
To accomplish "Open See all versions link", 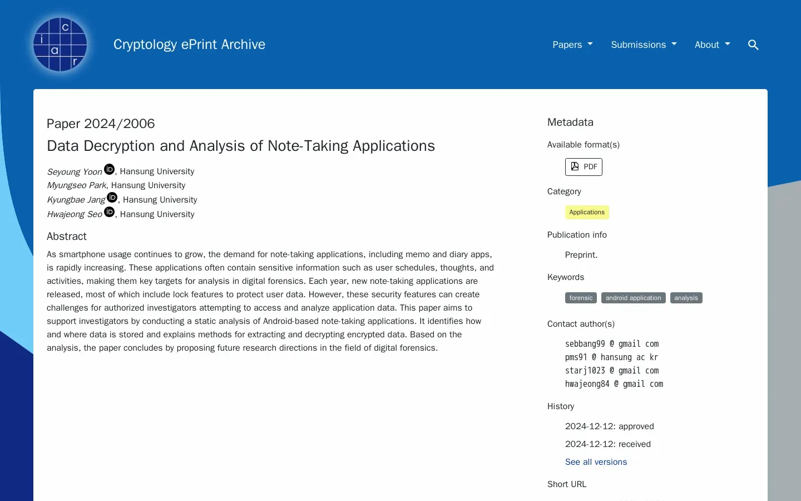I will pos(596,462).
